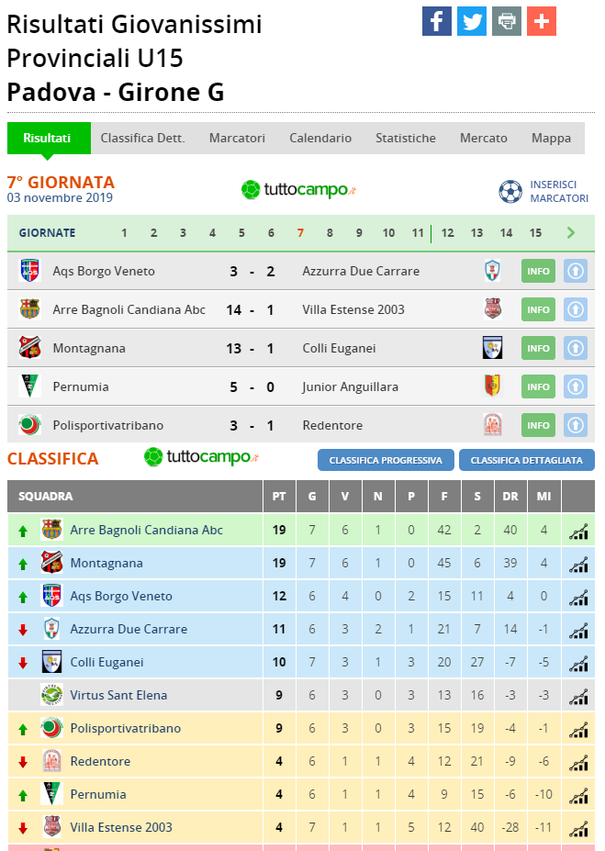Open the Calendario tab

320,138
